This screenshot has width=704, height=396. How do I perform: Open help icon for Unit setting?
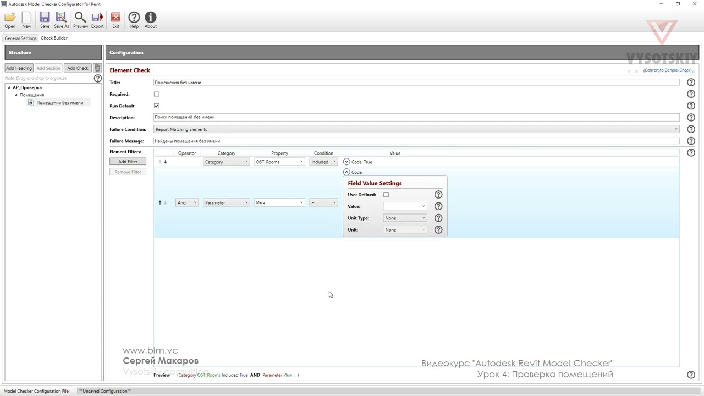(x=438, y=230)
